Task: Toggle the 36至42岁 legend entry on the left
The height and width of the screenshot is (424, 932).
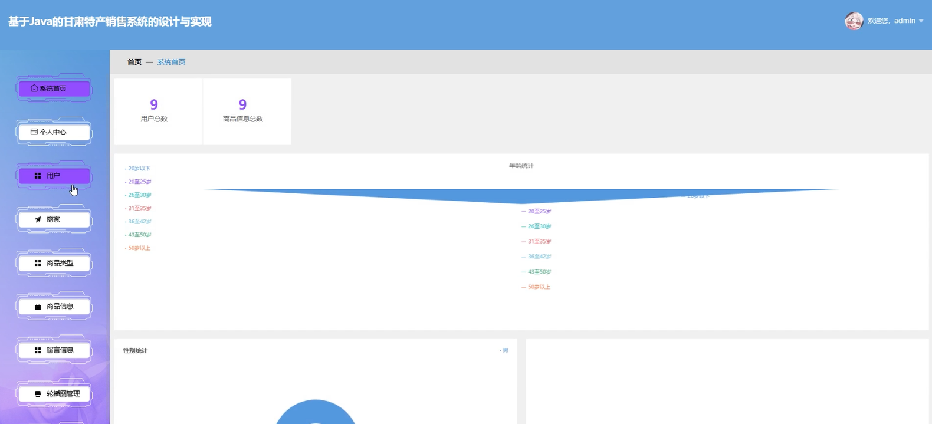Action: pyautogui.click(x=139, y=222)
